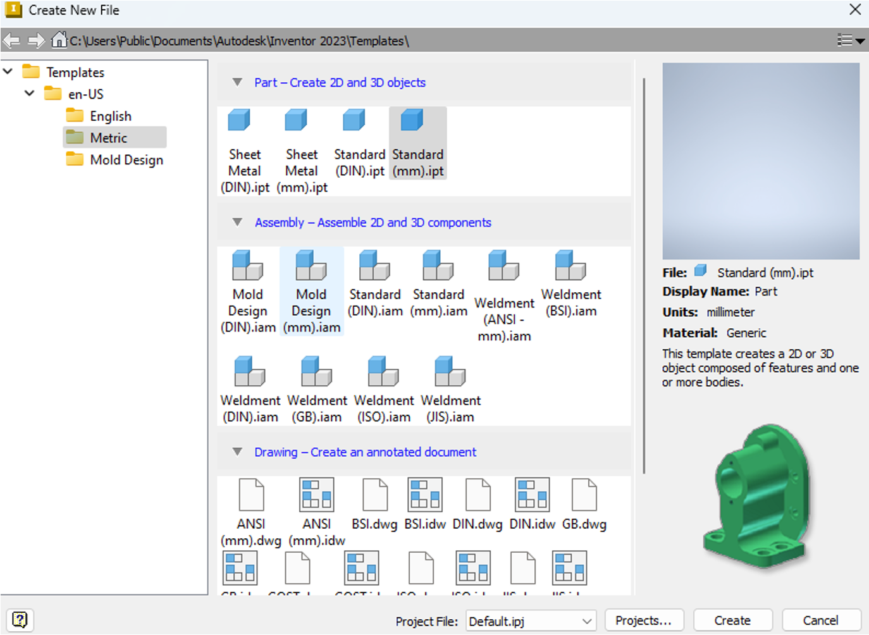Open the help question mark icon

(20, 620)
